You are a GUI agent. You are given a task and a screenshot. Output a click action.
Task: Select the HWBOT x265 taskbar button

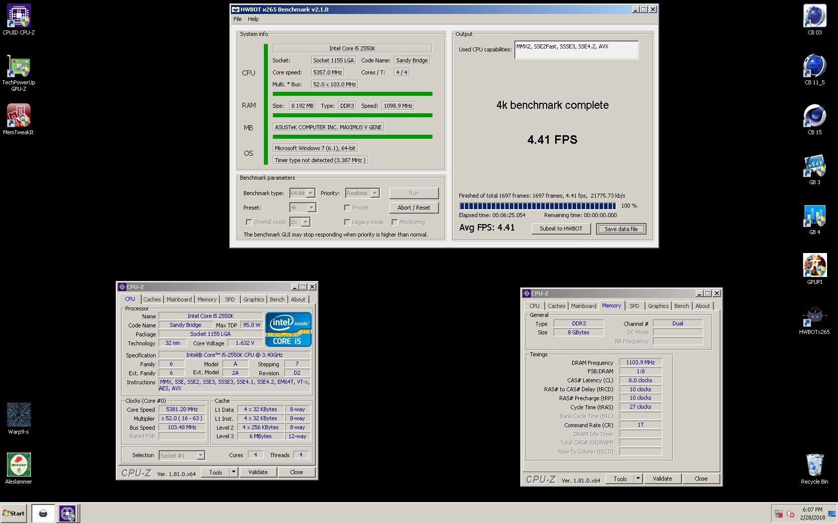click(x=43, y=513)
